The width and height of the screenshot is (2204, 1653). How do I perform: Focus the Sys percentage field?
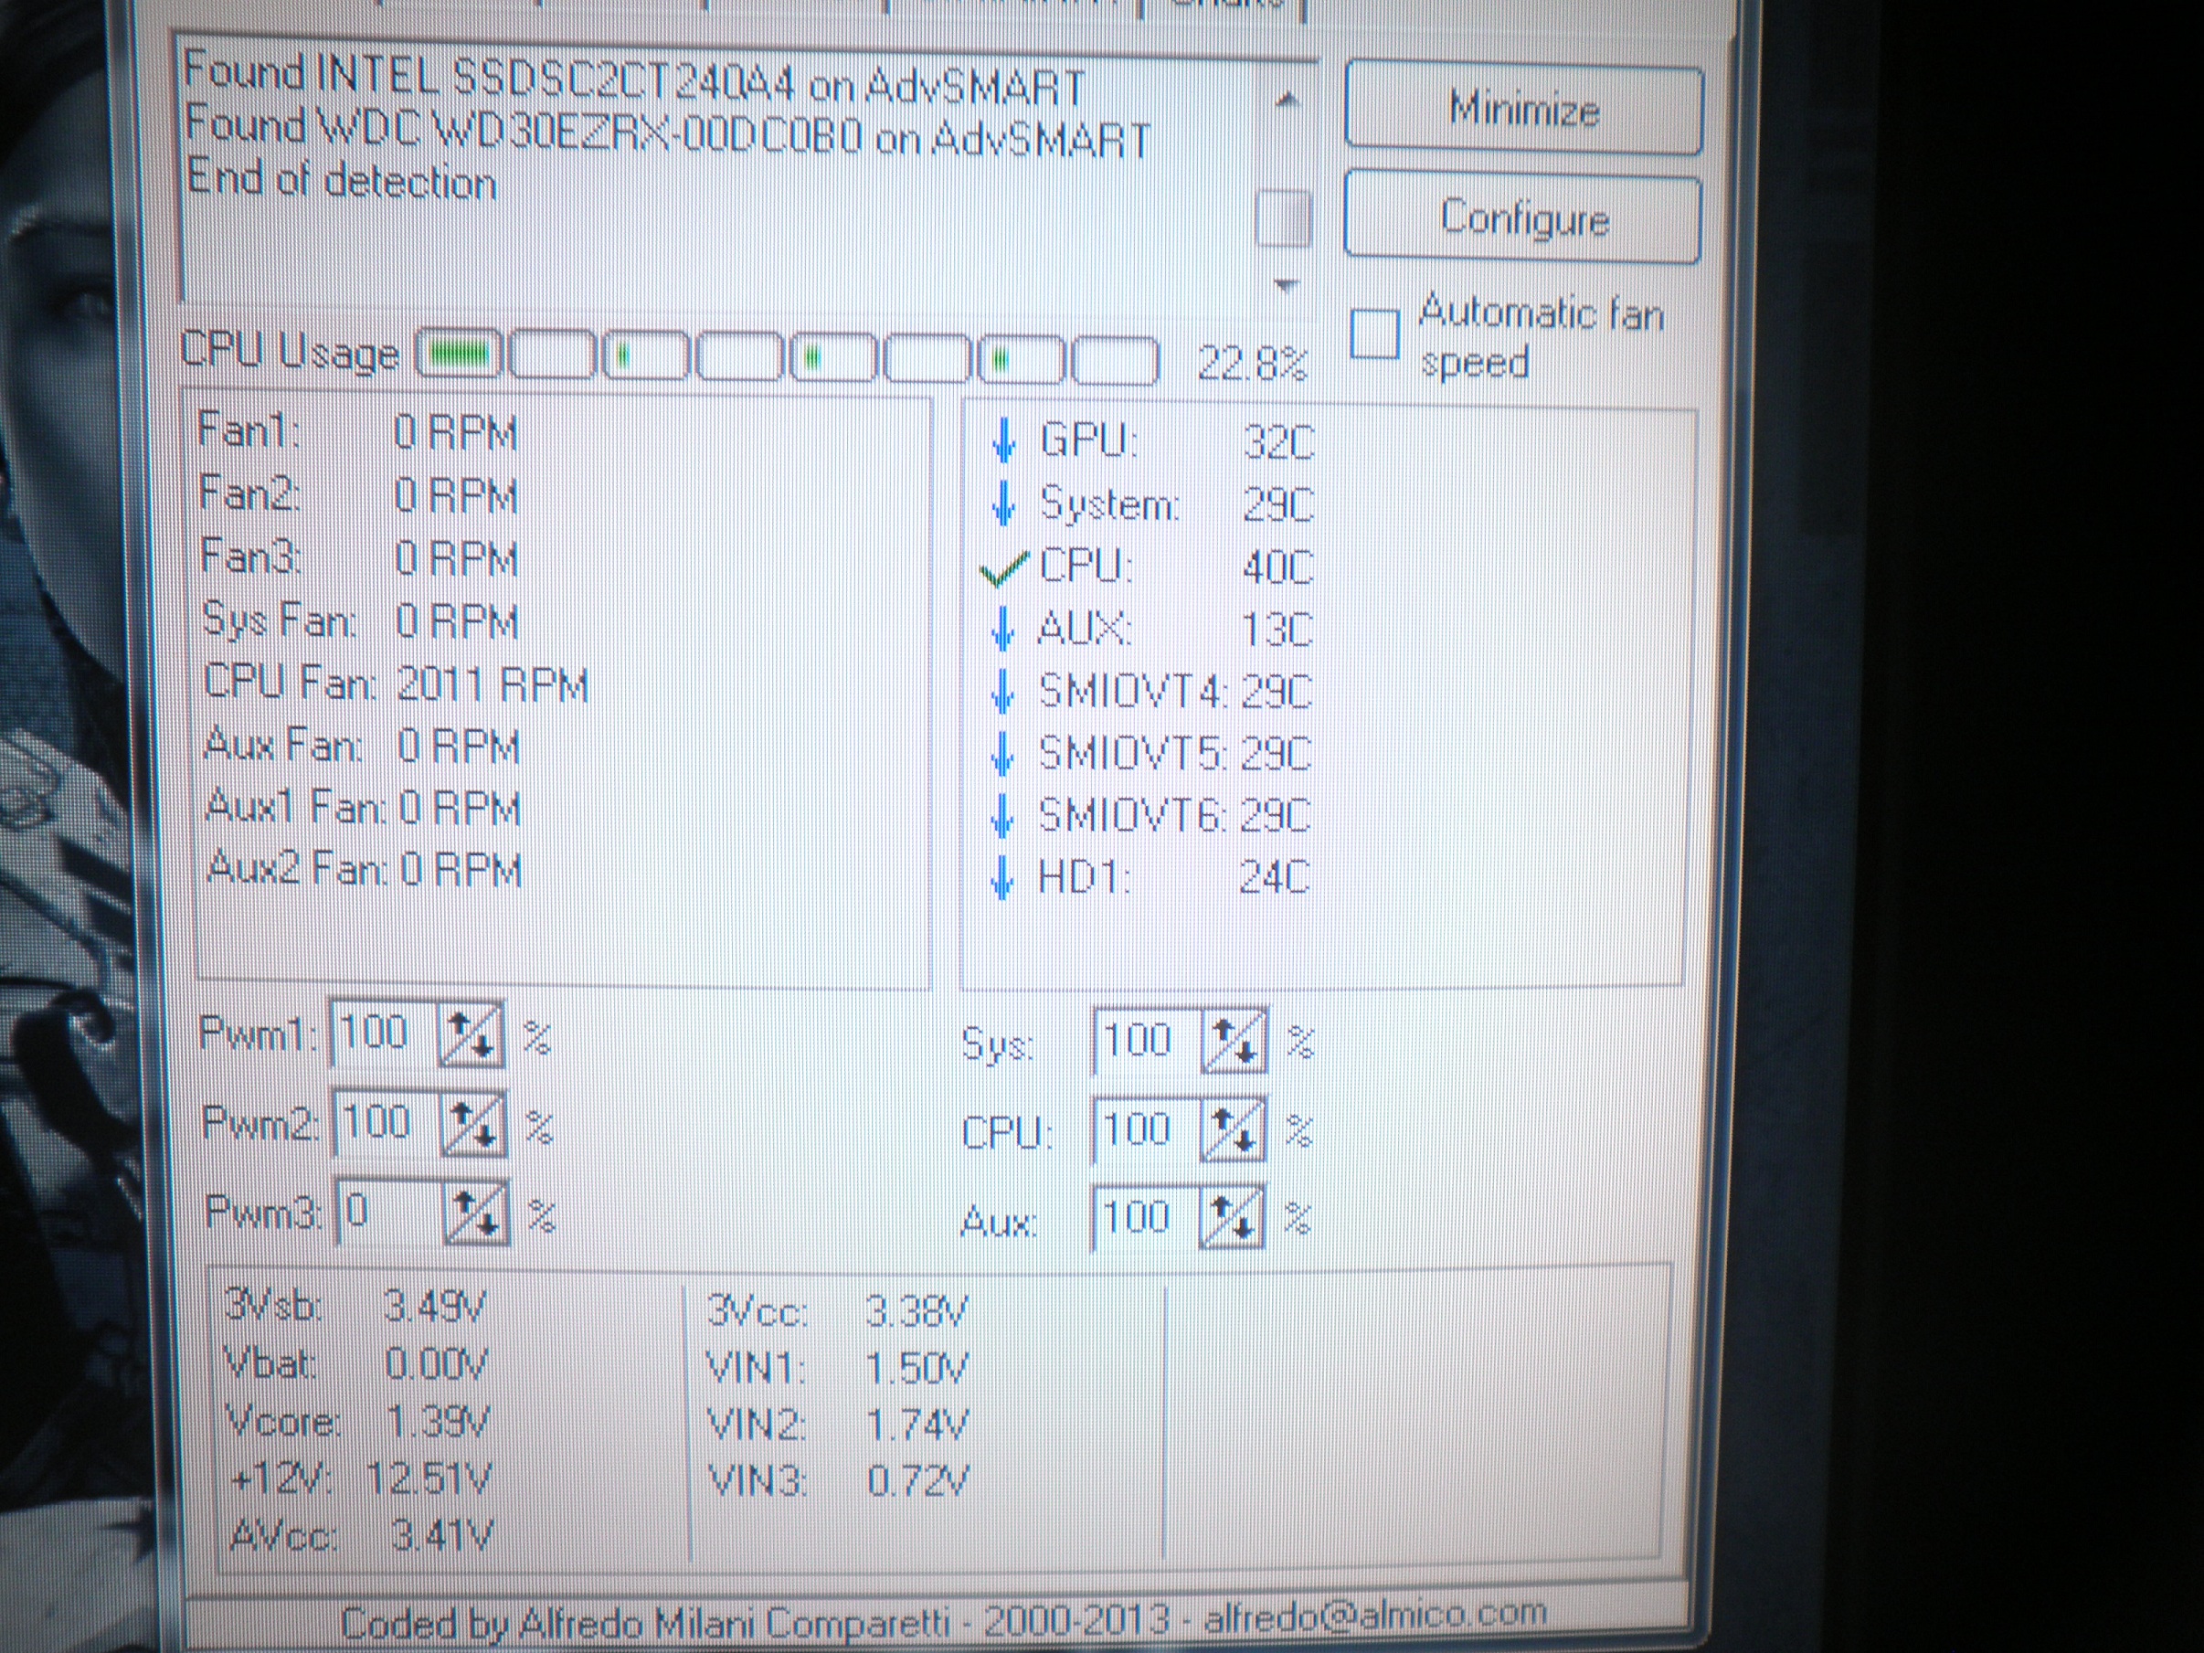click(1148, 1041)
